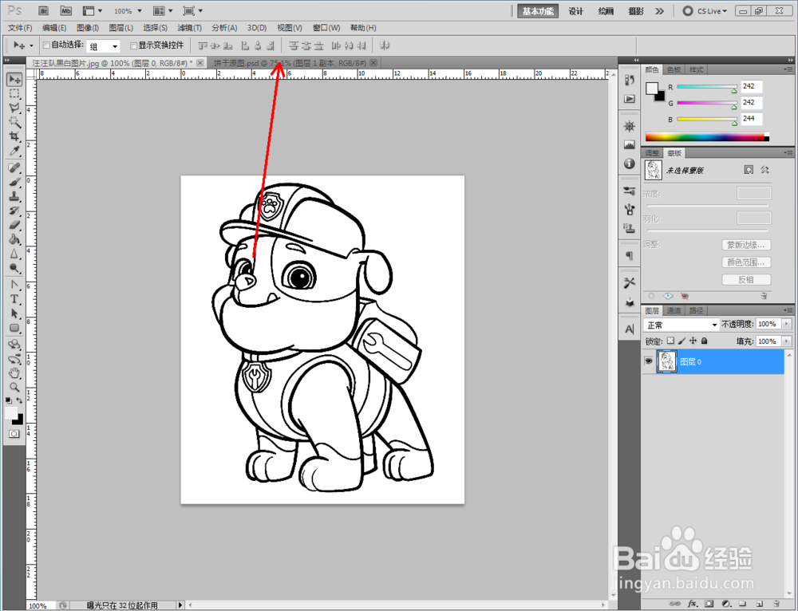
Task: Switch to the 通道 channels tab
Action: pyautogui.click(x=674, y=310)
